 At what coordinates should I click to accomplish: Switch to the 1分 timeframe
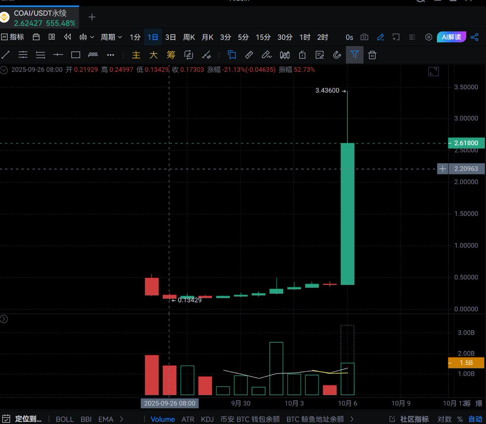click(x=135, y=37)
